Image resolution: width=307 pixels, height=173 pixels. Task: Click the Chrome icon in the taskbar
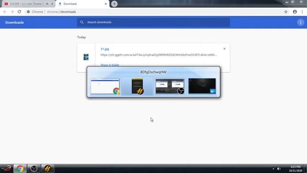[x=20, y=169]
